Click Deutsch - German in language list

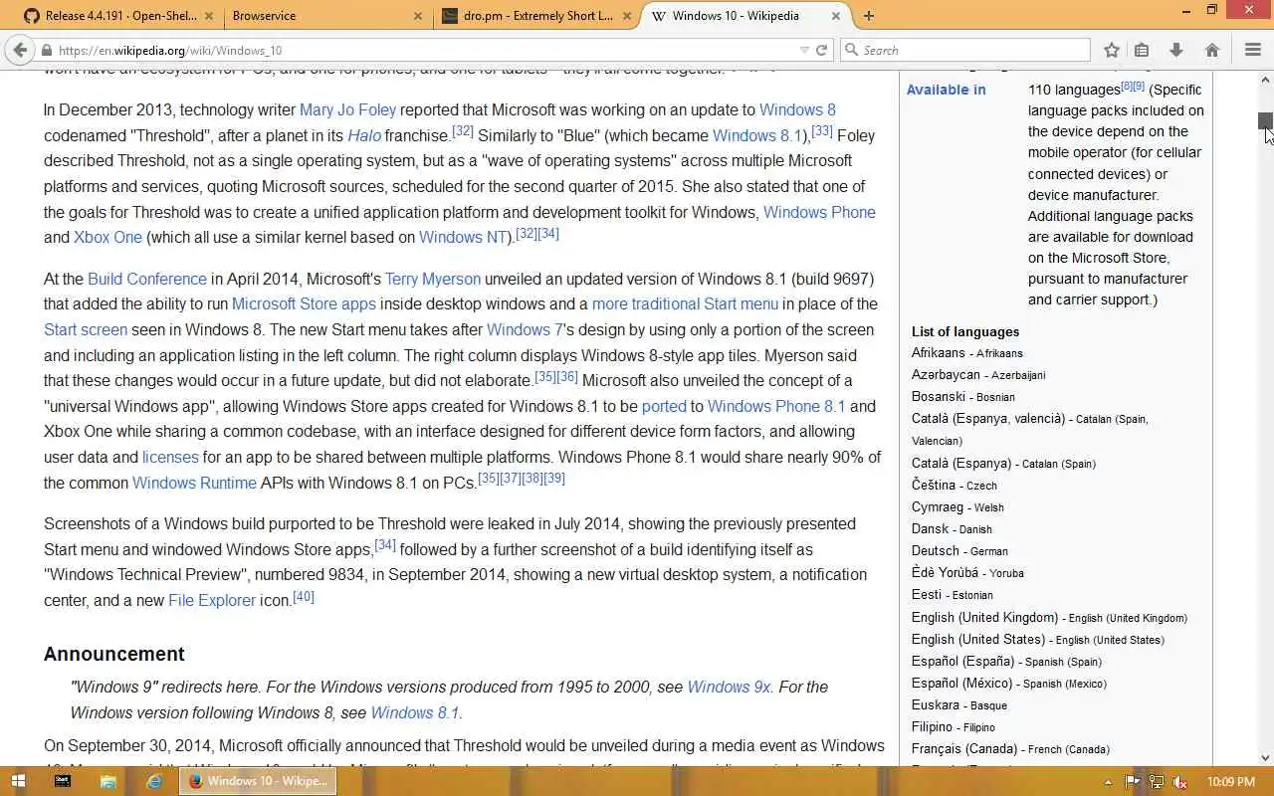959,550
